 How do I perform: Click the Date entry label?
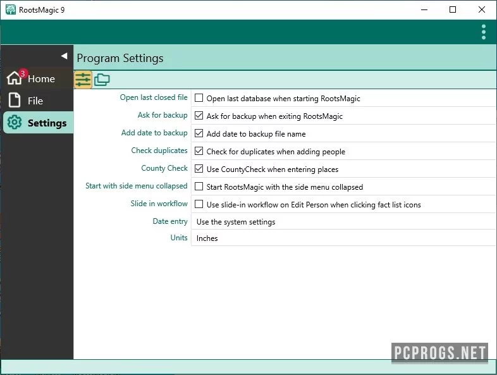point(170,221)
